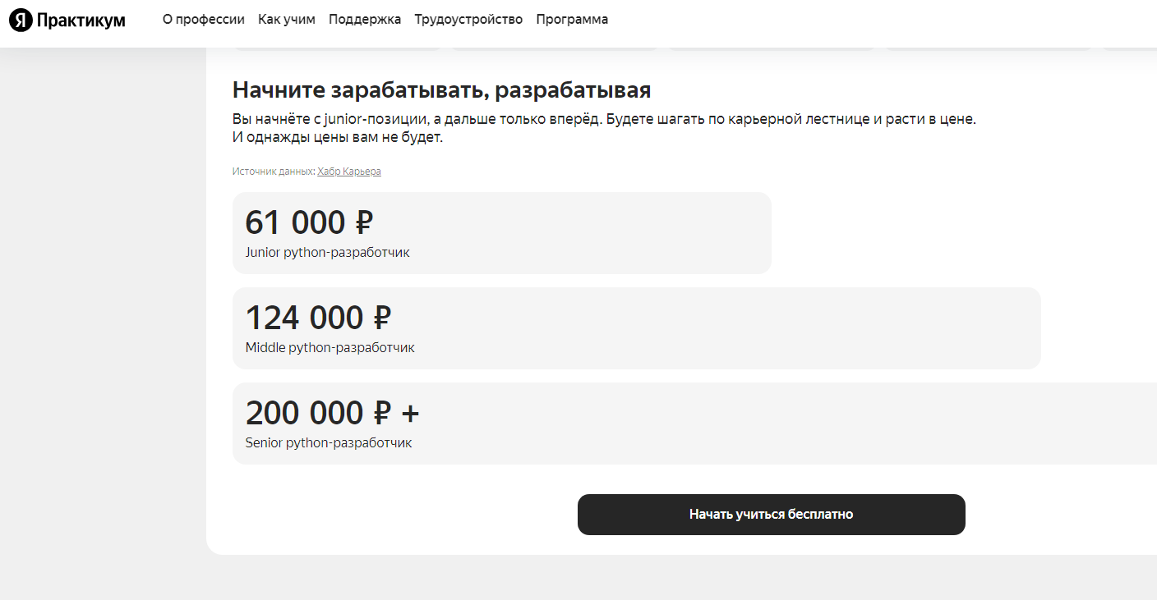1157x600 pixels.
Task: Click the Yandex Я logo icon
Action: [21, 21]
